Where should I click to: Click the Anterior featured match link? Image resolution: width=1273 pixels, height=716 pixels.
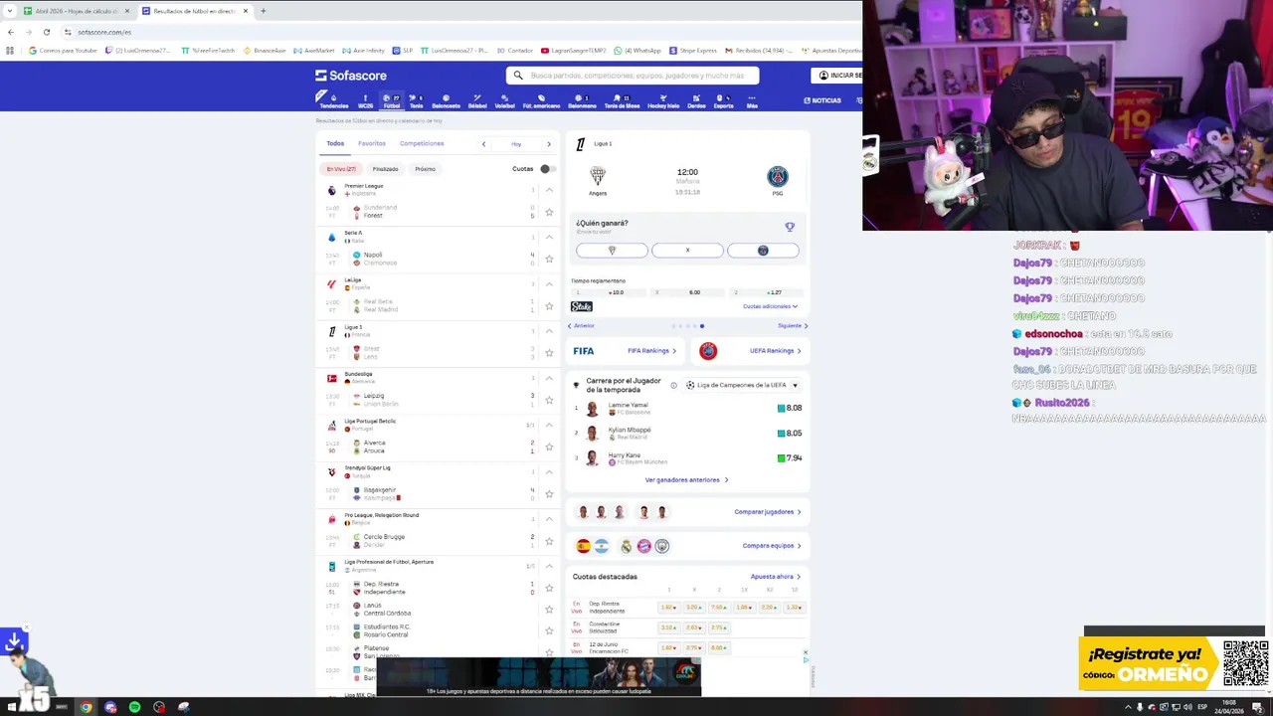(581, 325)
